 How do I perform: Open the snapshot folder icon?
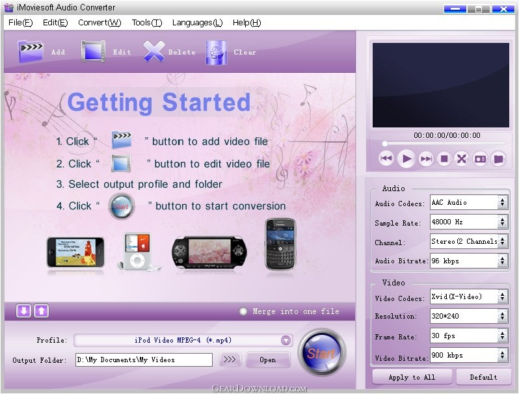pos(498,159)
